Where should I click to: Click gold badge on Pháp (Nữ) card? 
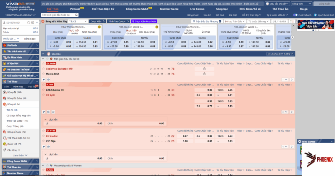[157, 27]
